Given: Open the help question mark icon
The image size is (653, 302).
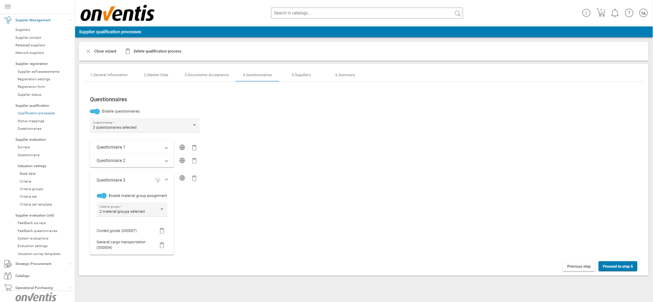Looking at the screenshot, I should 629,13.
